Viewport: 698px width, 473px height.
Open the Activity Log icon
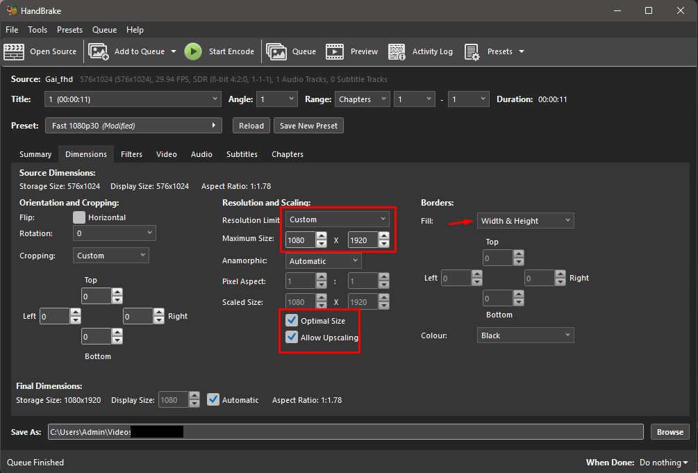click(x=397, y=51)
